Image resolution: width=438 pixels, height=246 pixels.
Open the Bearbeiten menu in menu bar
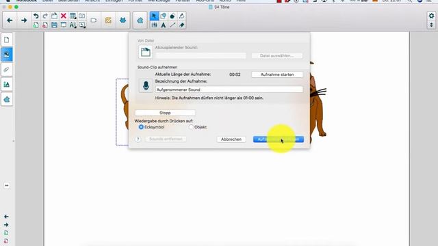(x=69, y=1)
